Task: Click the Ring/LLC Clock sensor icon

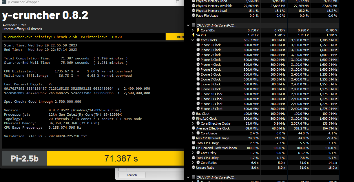Action: click(194, 119)
